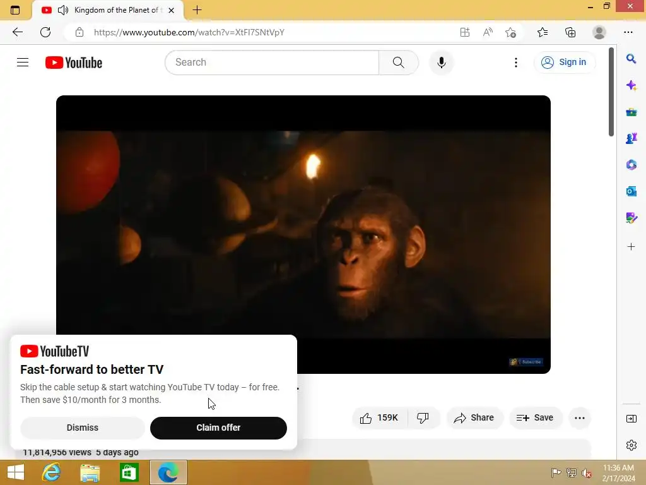Open Copilot sparkle icon in sidebar

click(x=631, y=85)
